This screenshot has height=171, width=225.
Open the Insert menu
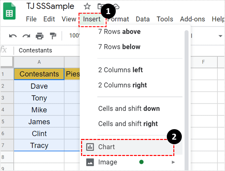pos(92,19)
